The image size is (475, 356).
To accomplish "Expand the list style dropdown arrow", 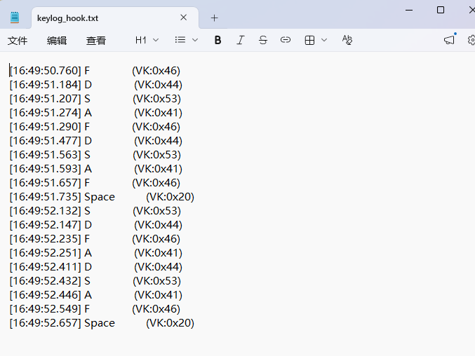I will 195,40.
